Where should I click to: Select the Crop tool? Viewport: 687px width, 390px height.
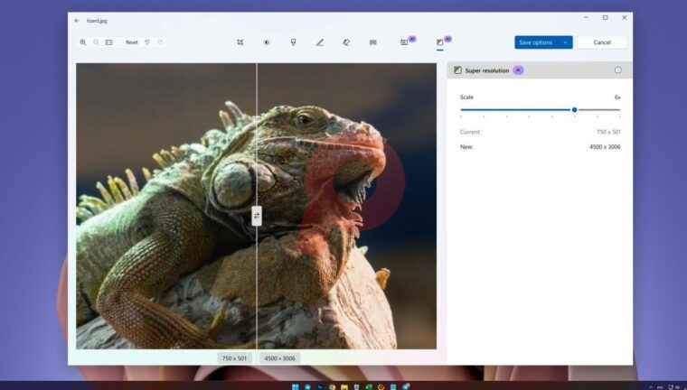240,42
